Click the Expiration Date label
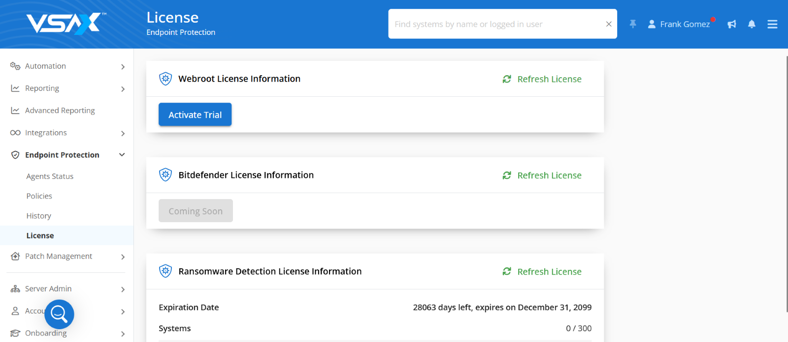The width and height of the screenshot is (788, 342). (189, 307)
